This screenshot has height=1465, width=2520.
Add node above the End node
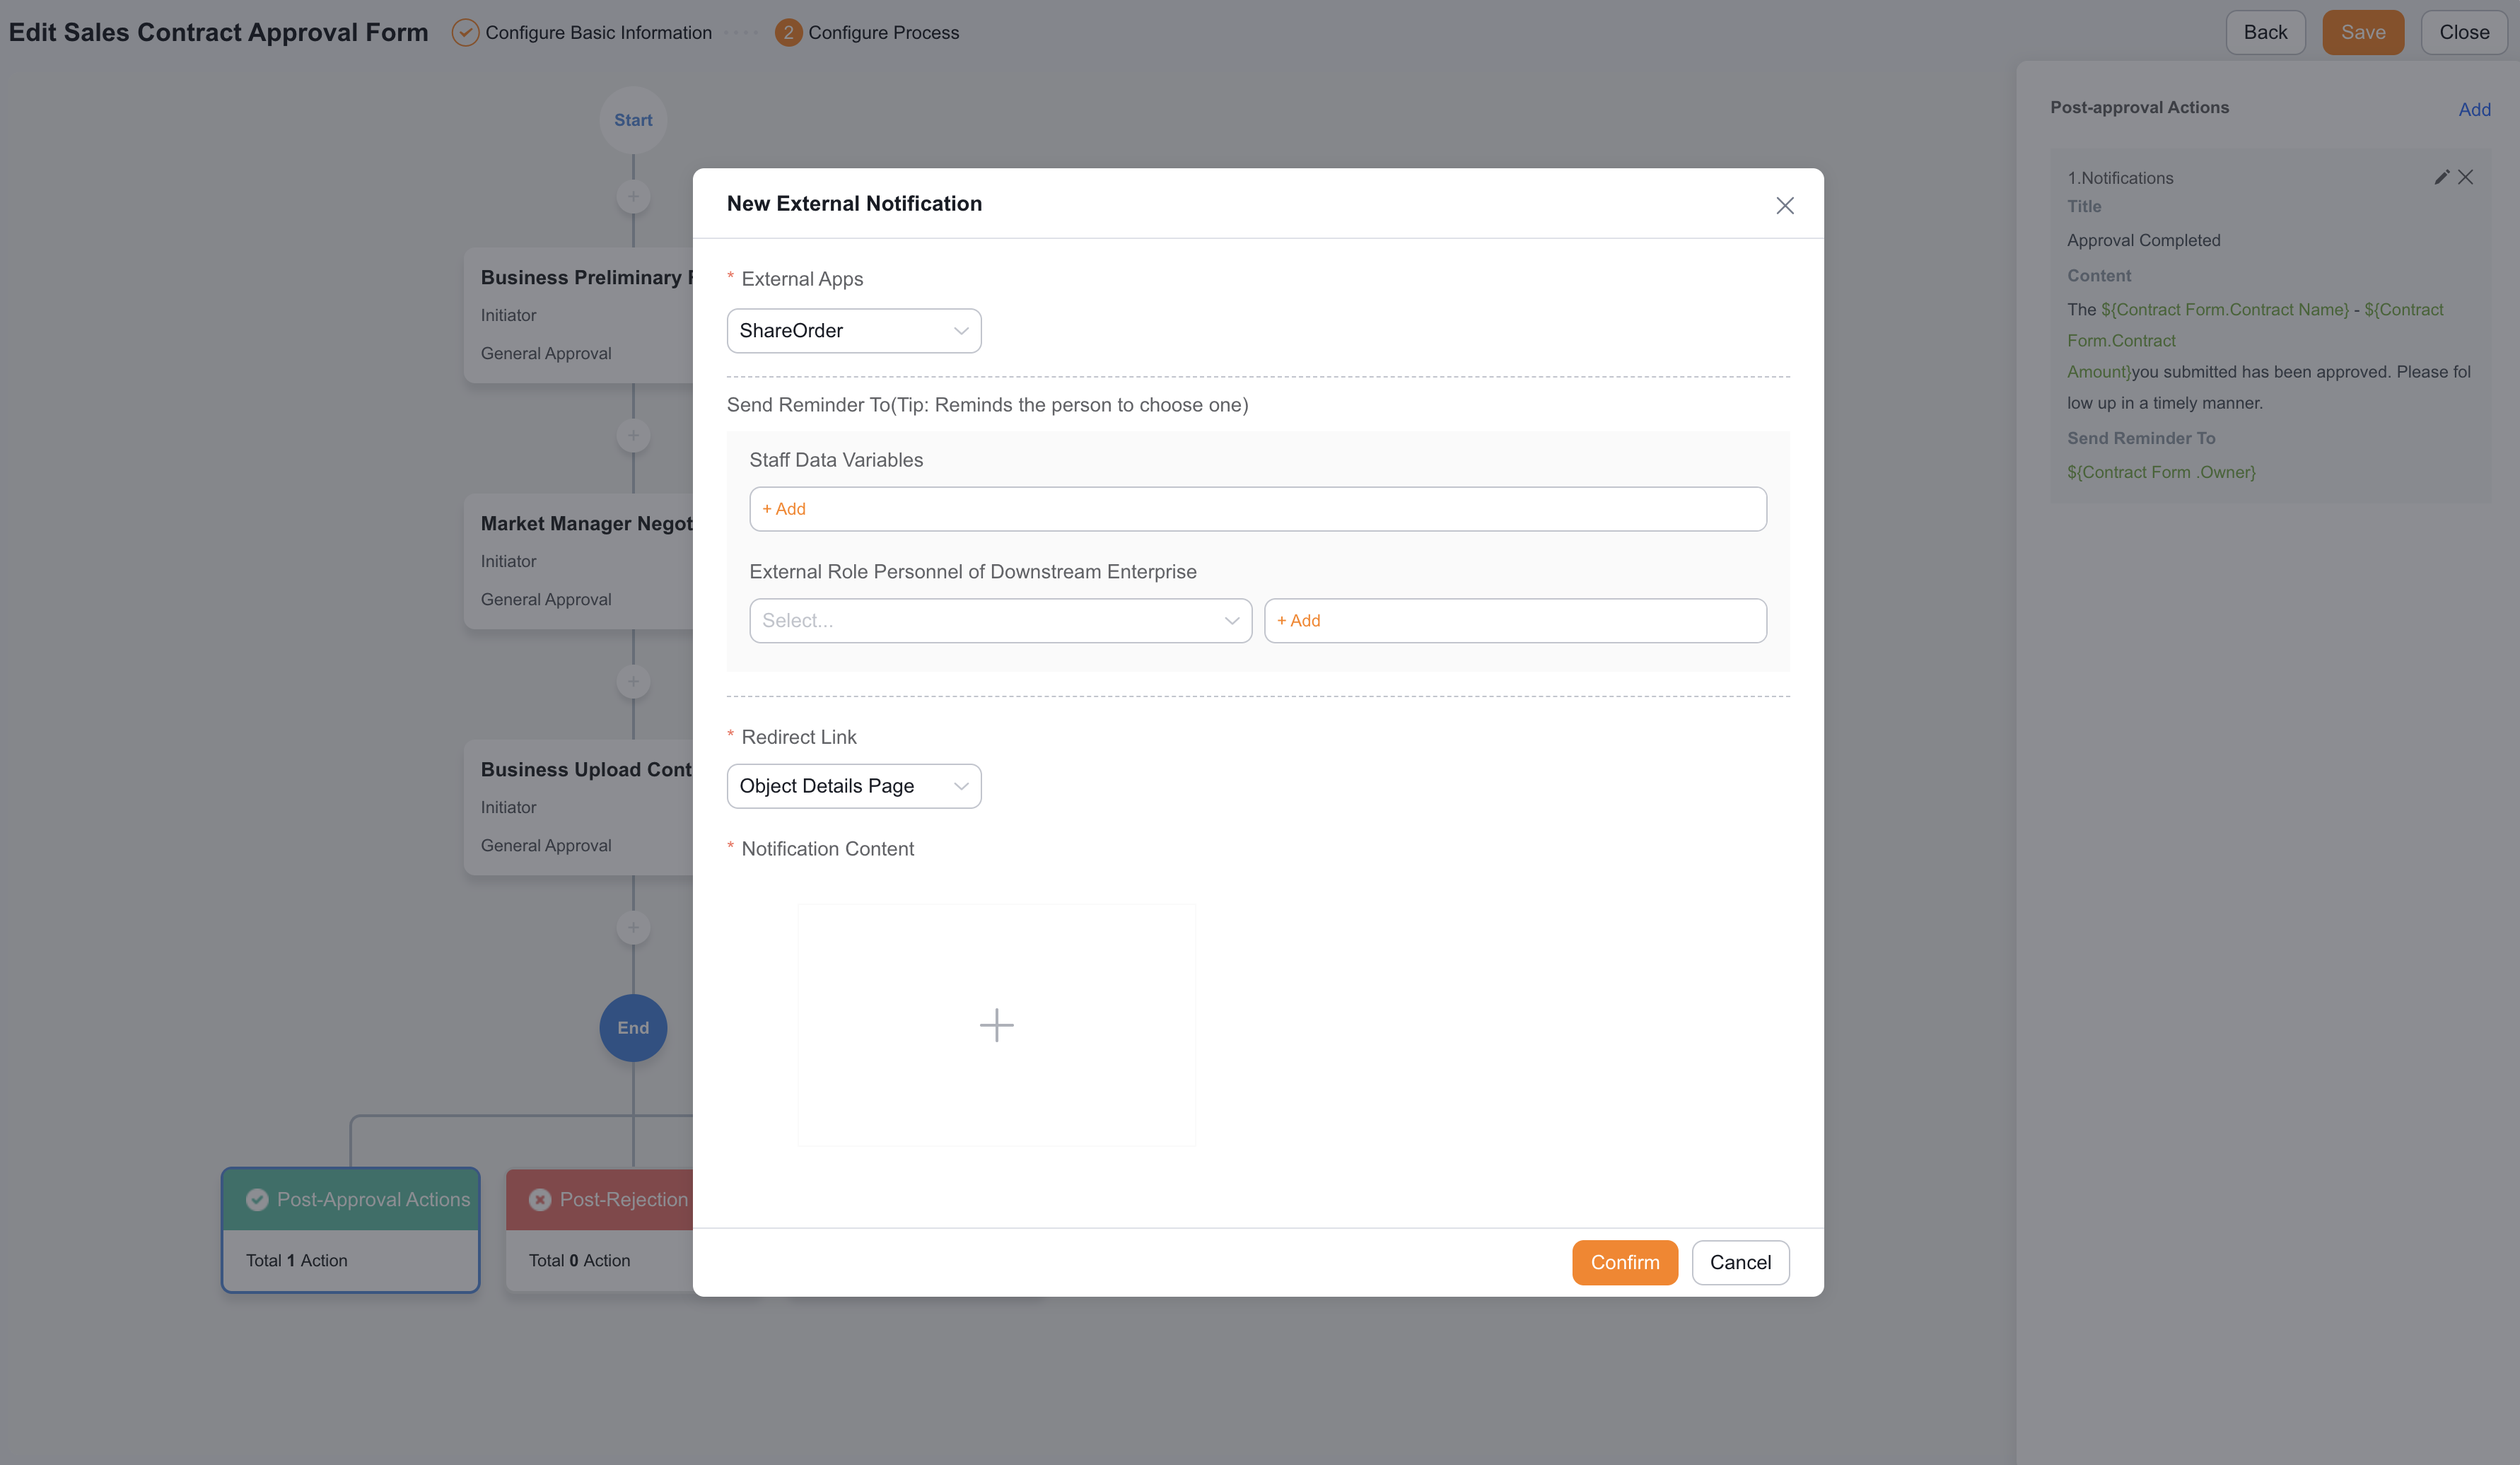(632, 927)
